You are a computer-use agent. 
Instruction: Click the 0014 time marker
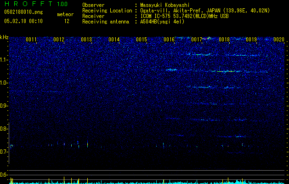pos(114,40)
